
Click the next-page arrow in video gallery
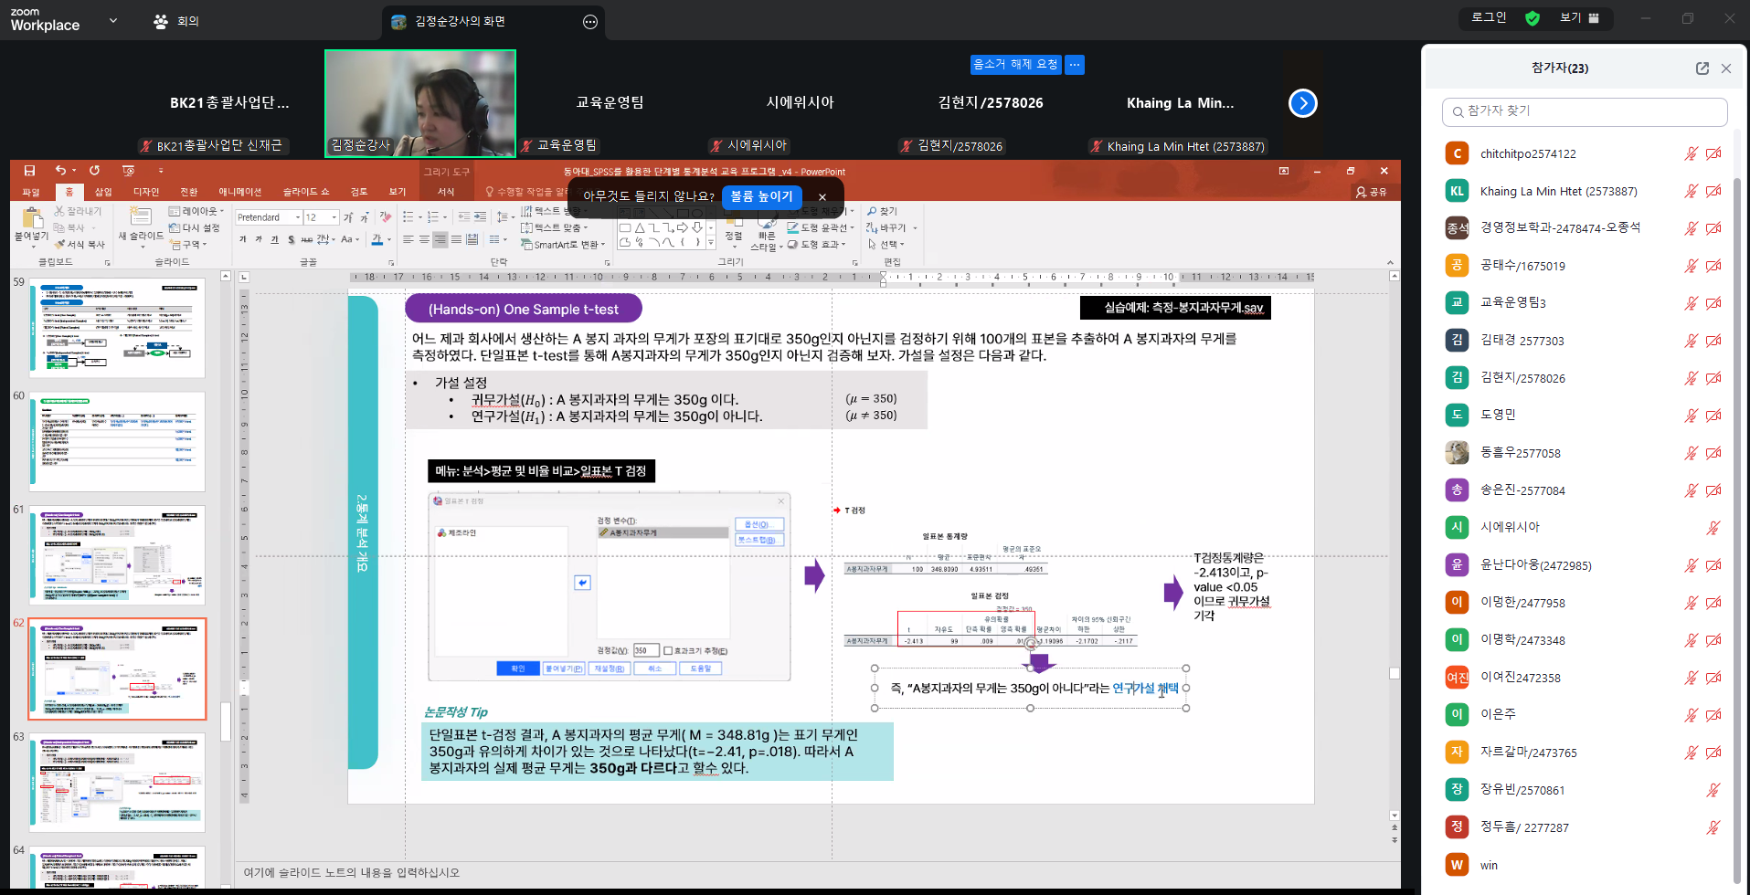[1302, 103]
